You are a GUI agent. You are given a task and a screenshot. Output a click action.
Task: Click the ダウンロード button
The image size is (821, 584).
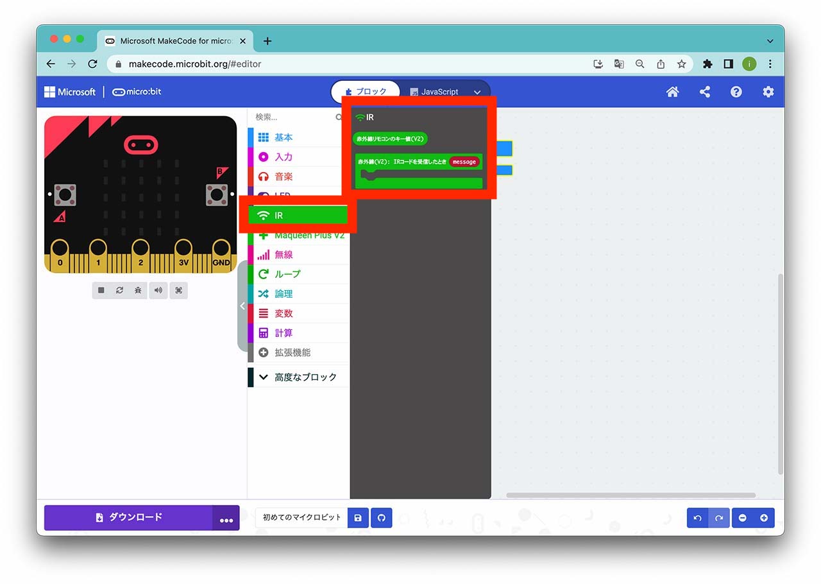coord(129,518)
